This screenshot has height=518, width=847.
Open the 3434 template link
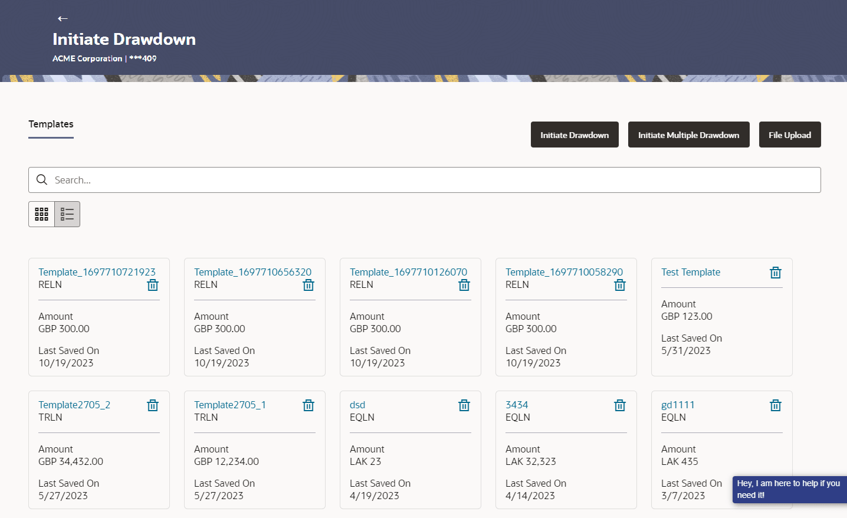[x=517, y=405]
